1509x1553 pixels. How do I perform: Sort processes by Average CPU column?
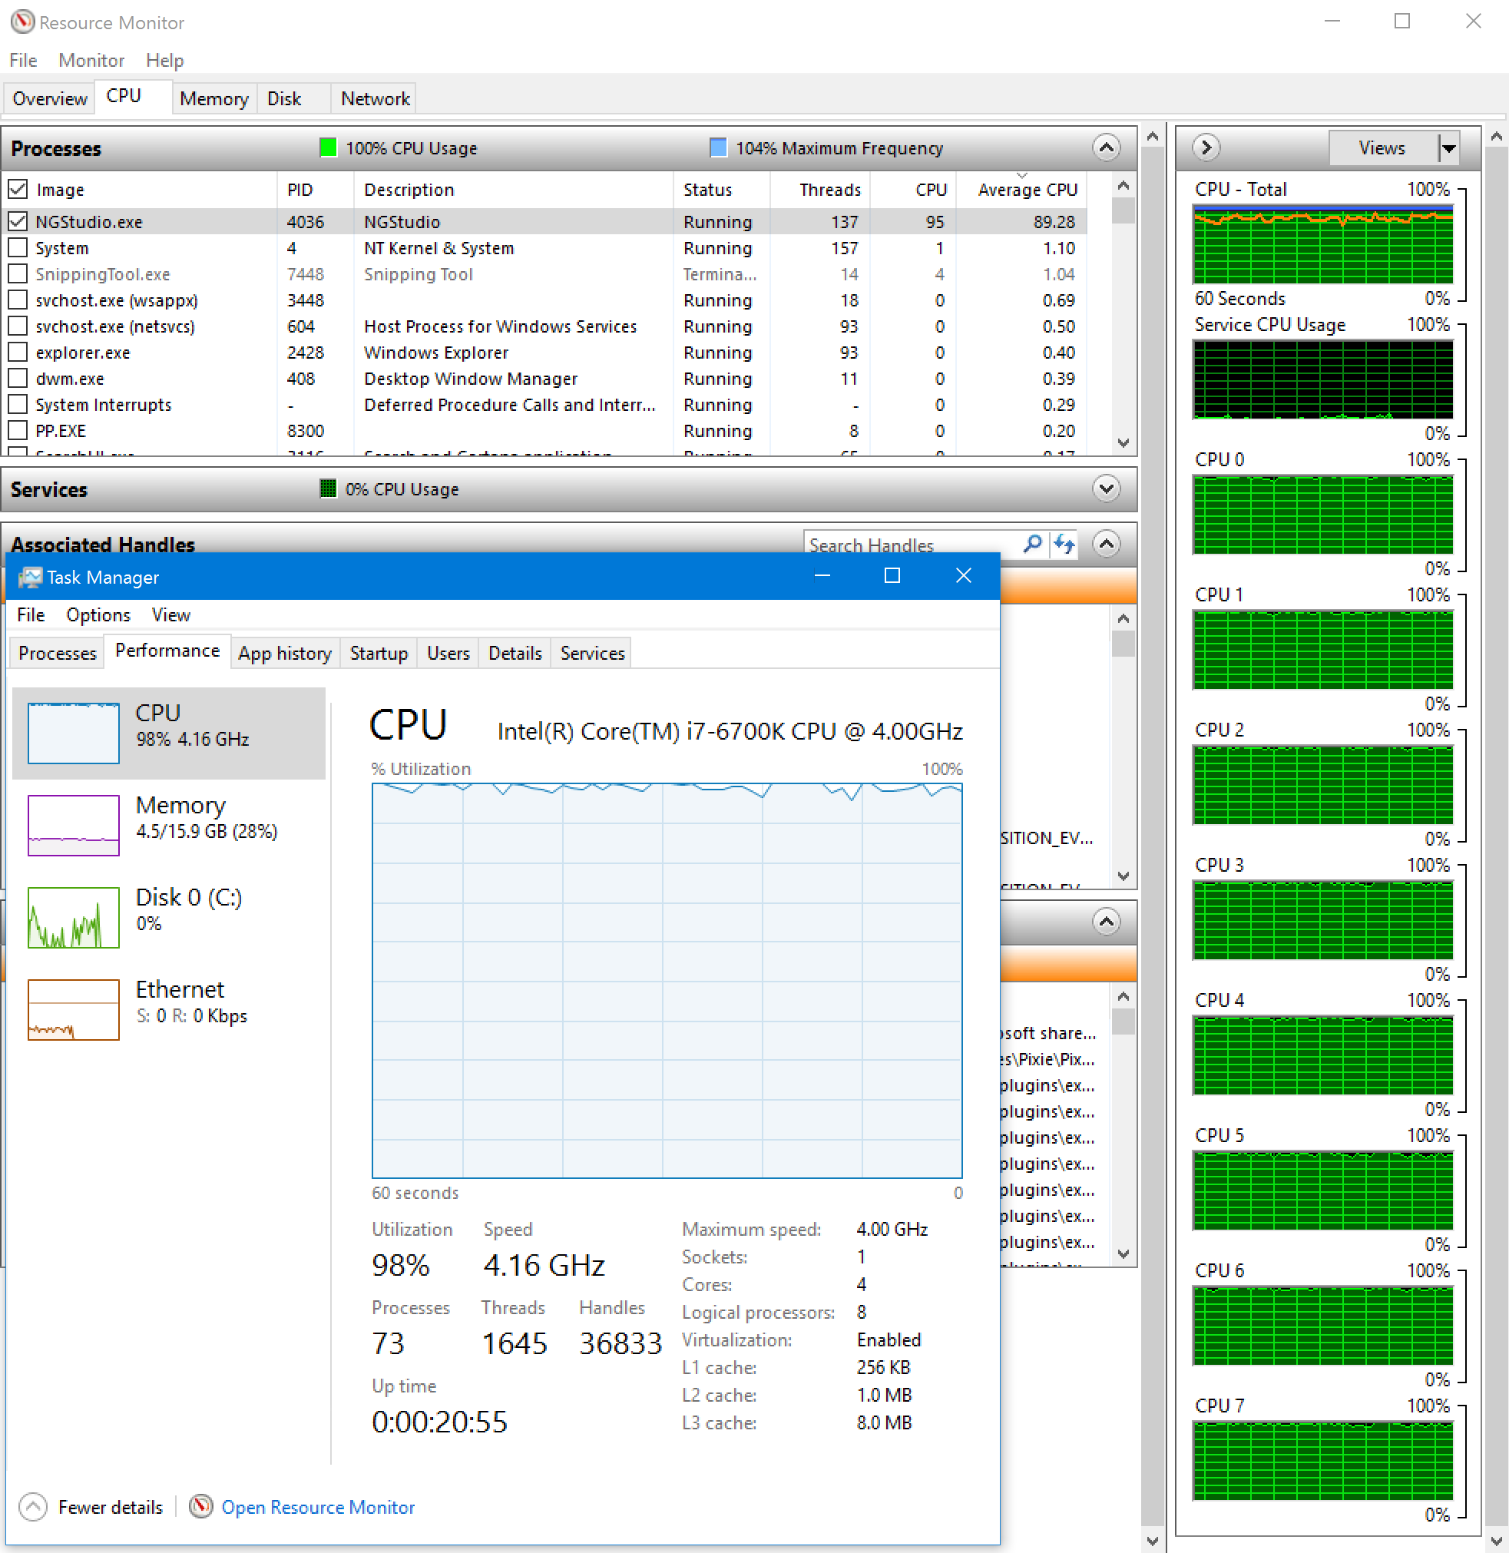coord(1022,190)
